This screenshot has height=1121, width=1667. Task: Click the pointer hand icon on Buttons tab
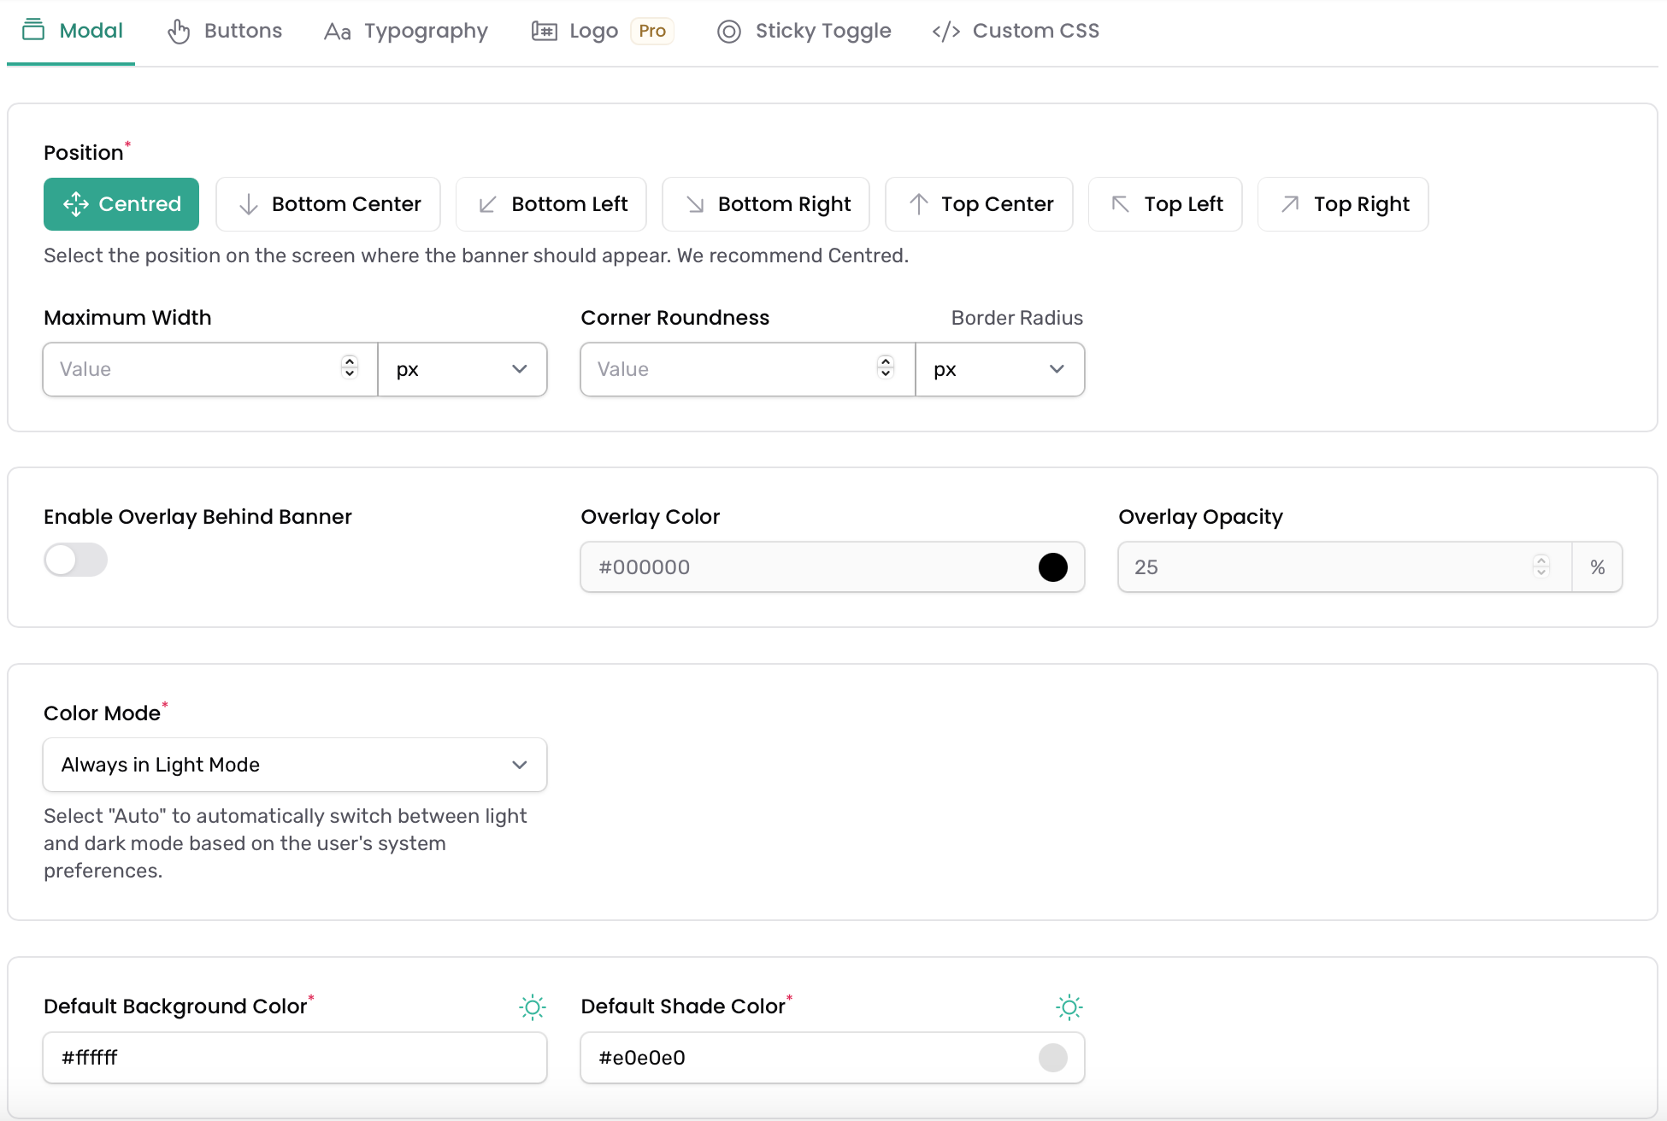(179, 32)
